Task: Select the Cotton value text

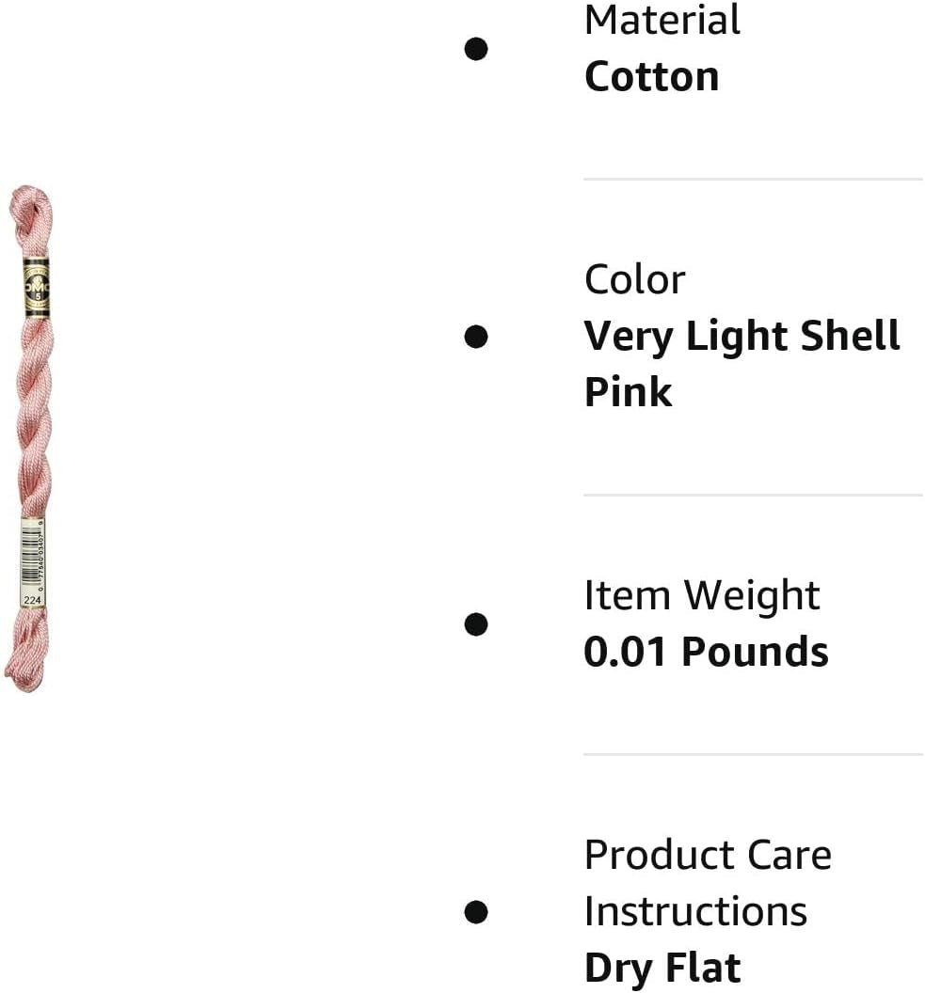Action: pyautogui.click(x=651, y=76)
